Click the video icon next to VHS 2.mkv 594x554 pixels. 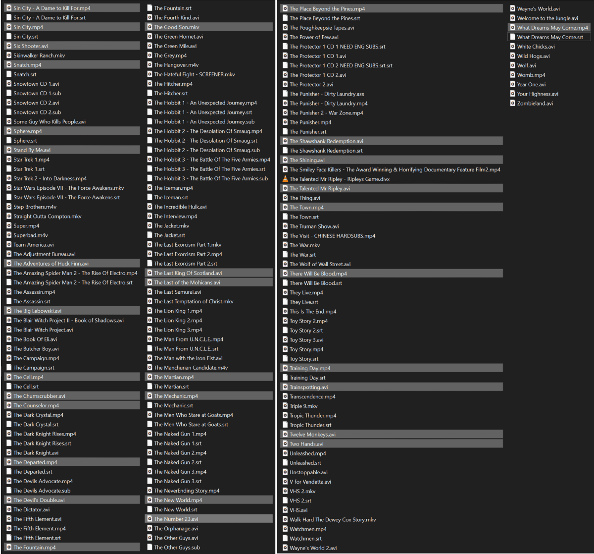[285, 491]
